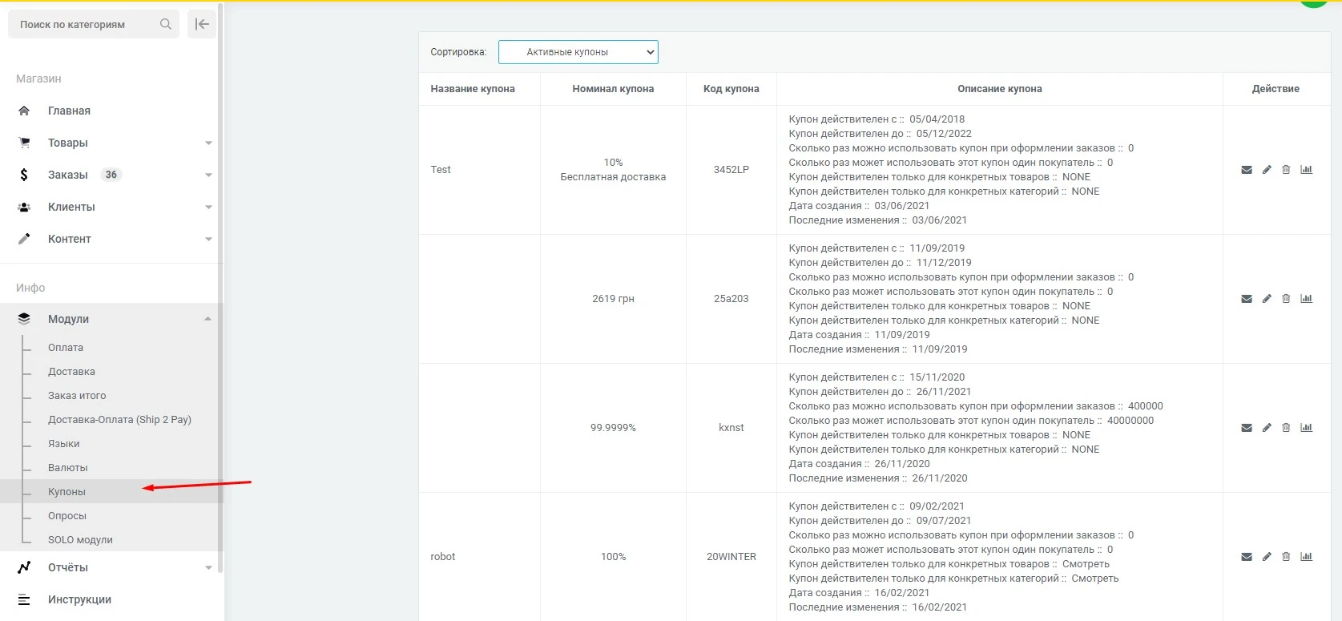Image resolution: width=1342 pixels, height=621 pixels.
Task: Click the cart icon next to Товары
Action: (x=24, y=143)
